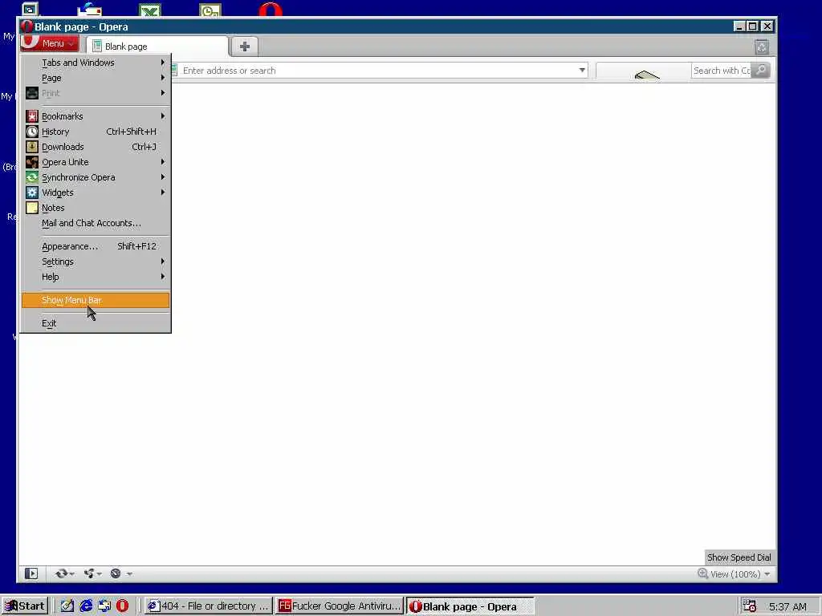Screen dimensions: 822x616
Task: Open the View (100%) zoom dropdown
Action: pos(740,574)
